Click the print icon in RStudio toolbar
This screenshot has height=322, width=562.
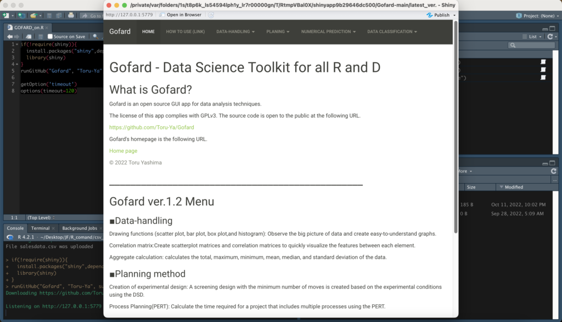click(70, 15)
